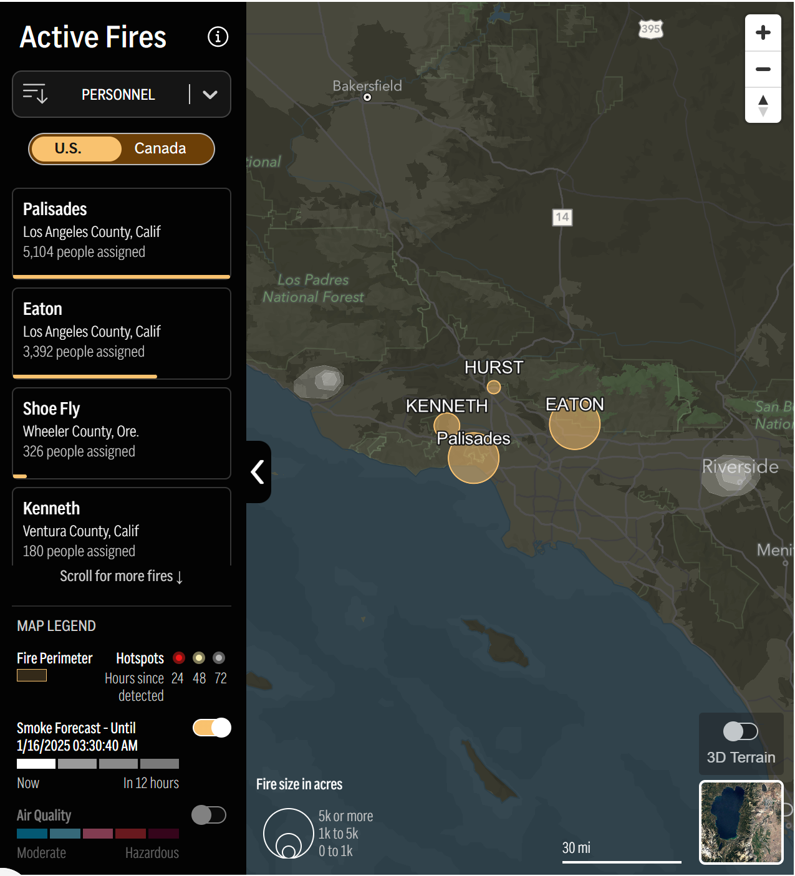Click the Eaton fire circle marker
795x876 pixels.
pyautogui.click(x=574, y=425)
